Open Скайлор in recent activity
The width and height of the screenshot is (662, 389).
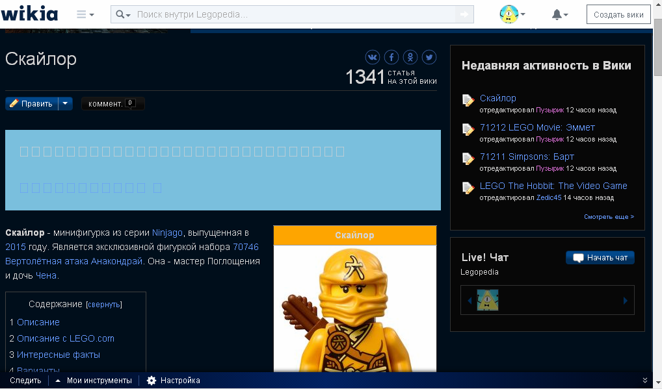(497, 98)
